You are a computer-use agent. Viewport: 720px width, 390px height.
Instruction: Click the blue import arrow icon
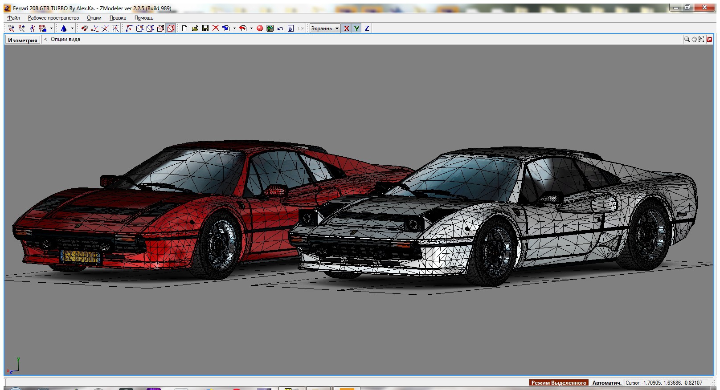click(x=226, y=28)
